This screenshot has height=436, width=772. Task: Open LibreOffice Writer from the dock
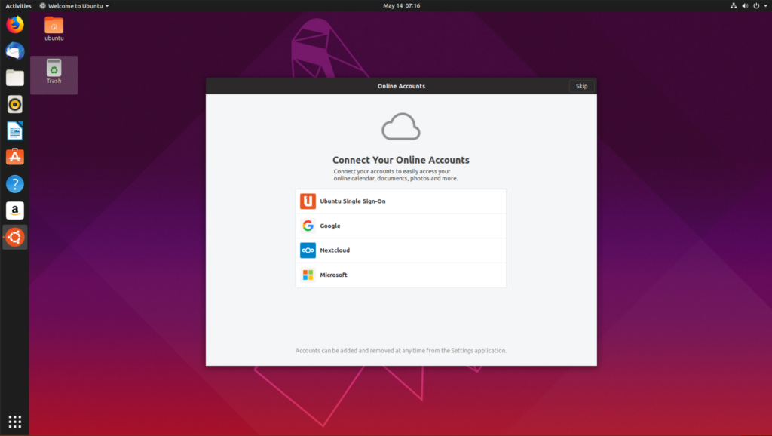pos(15,131)
